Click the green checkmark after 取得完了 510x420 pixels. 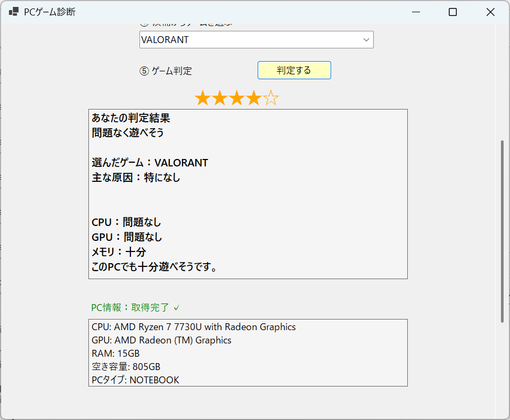177,308
